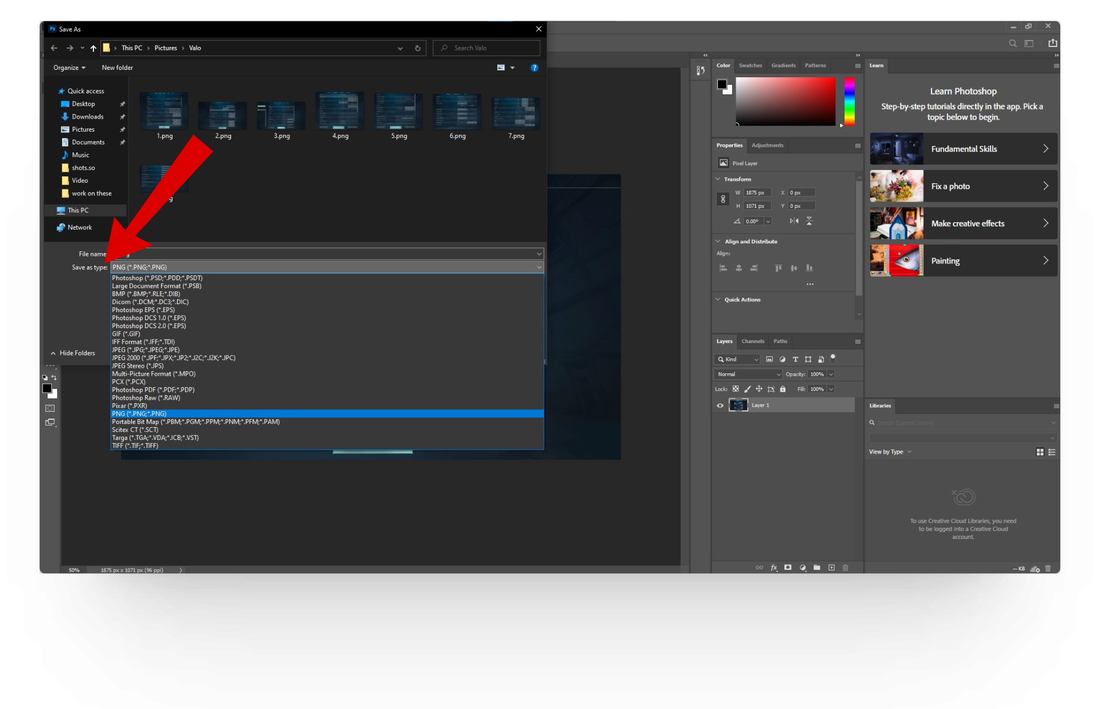The image size is (1100, 709).
Task: Toggle link width and height constraint
Action: 723,199
